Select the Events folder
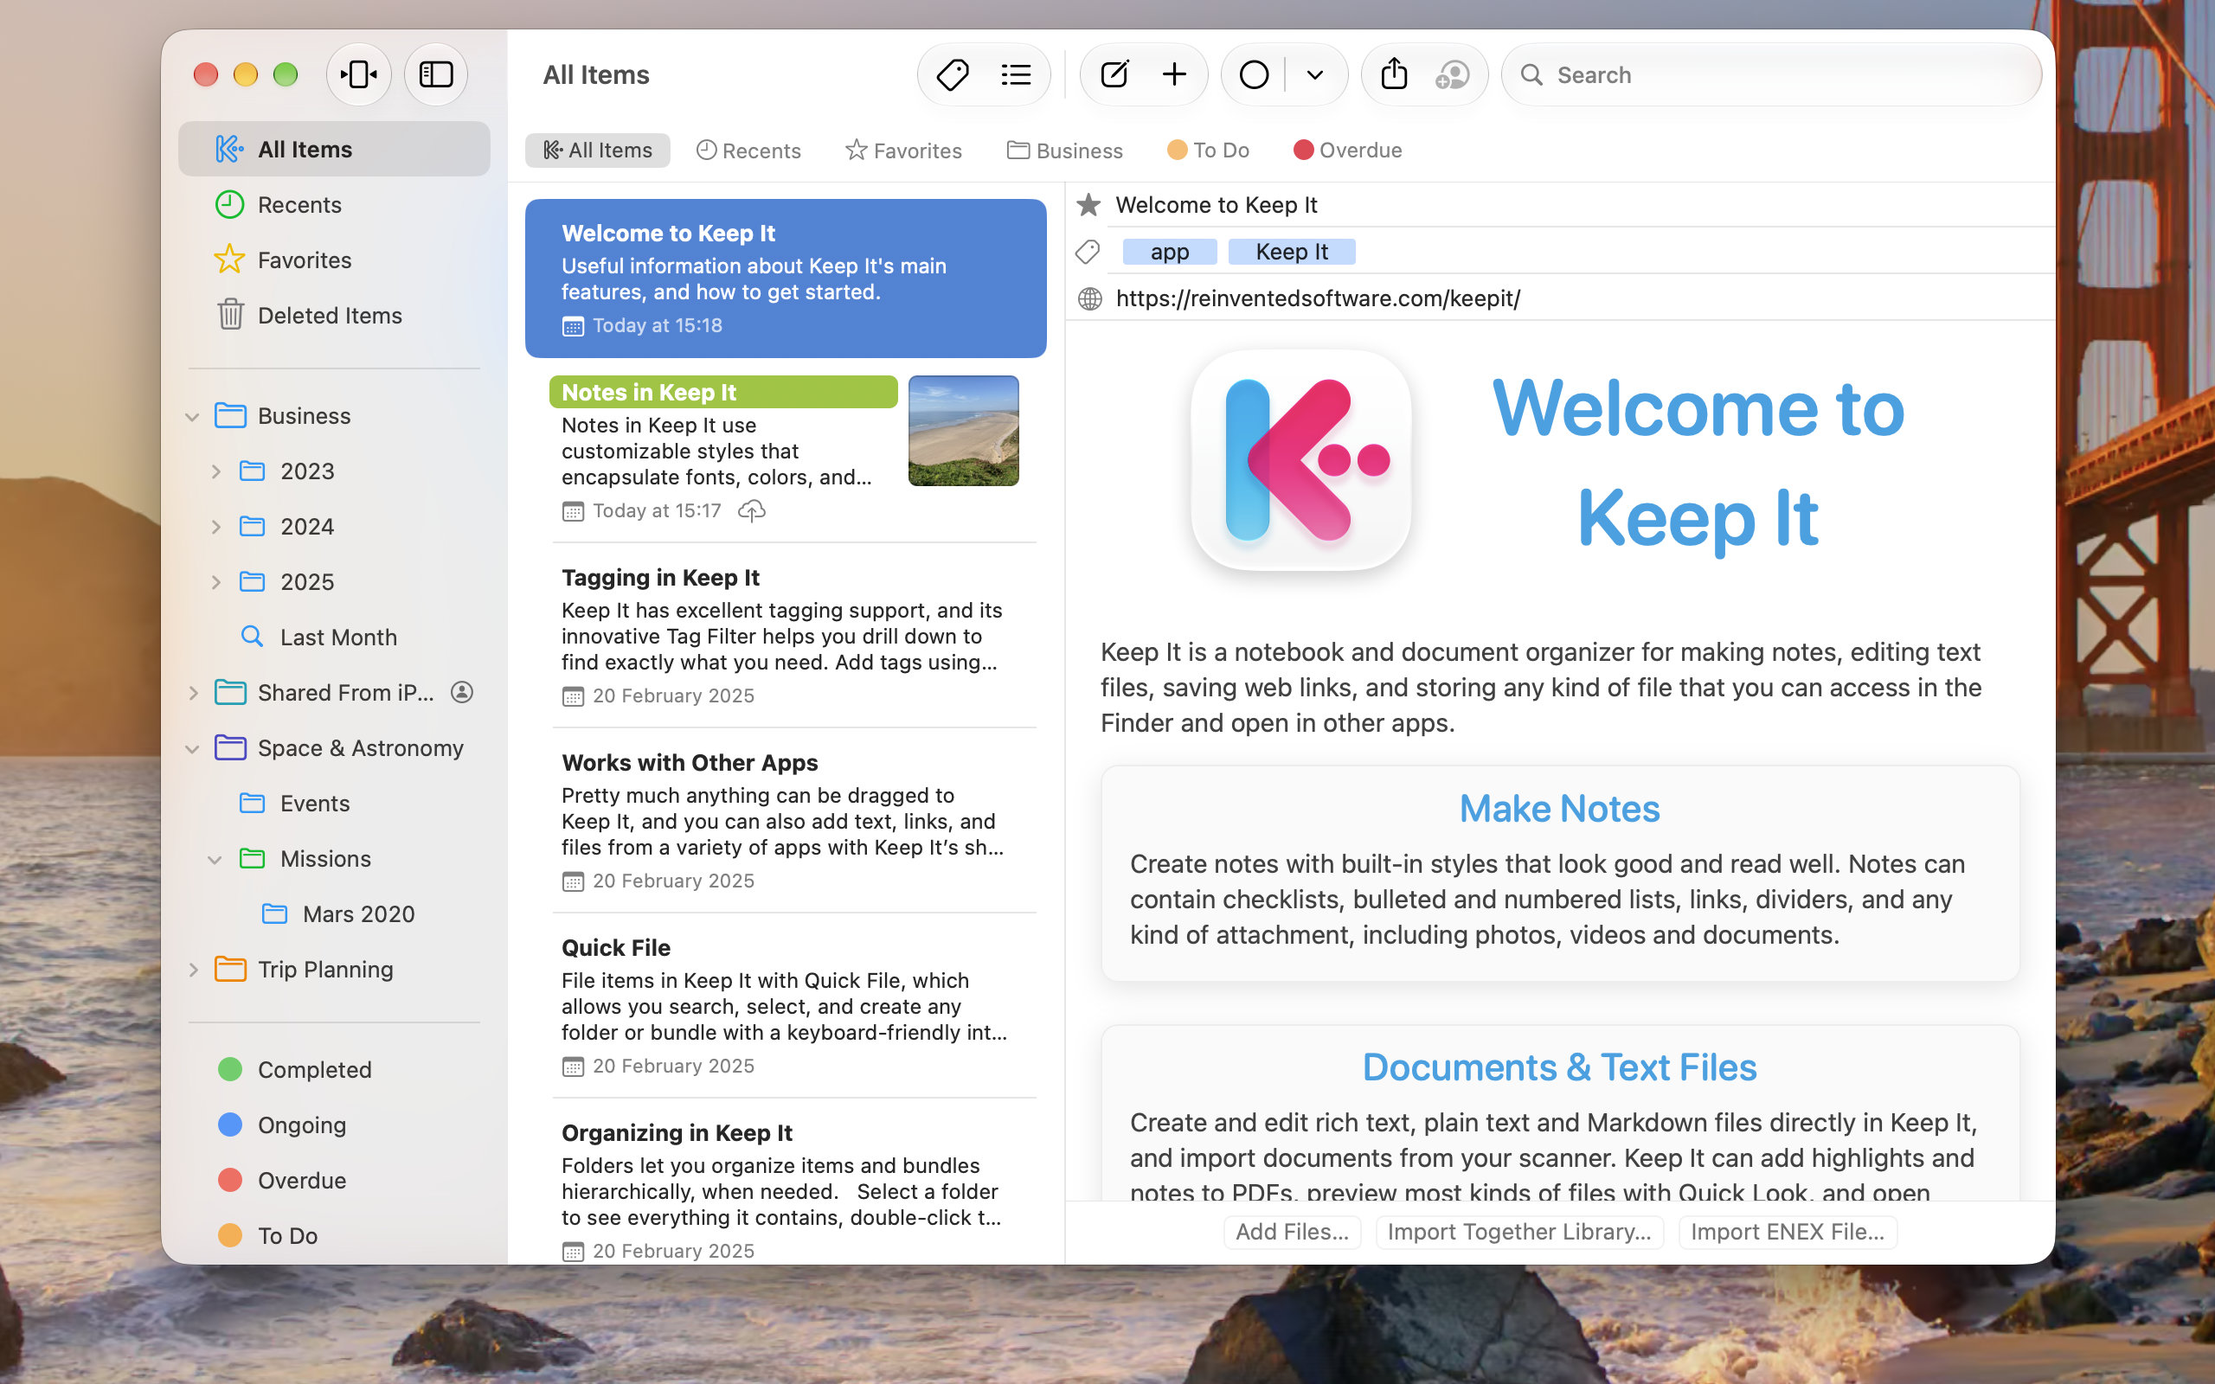The height and width of the screenshot is (1384, 2215). pos(334,804)
